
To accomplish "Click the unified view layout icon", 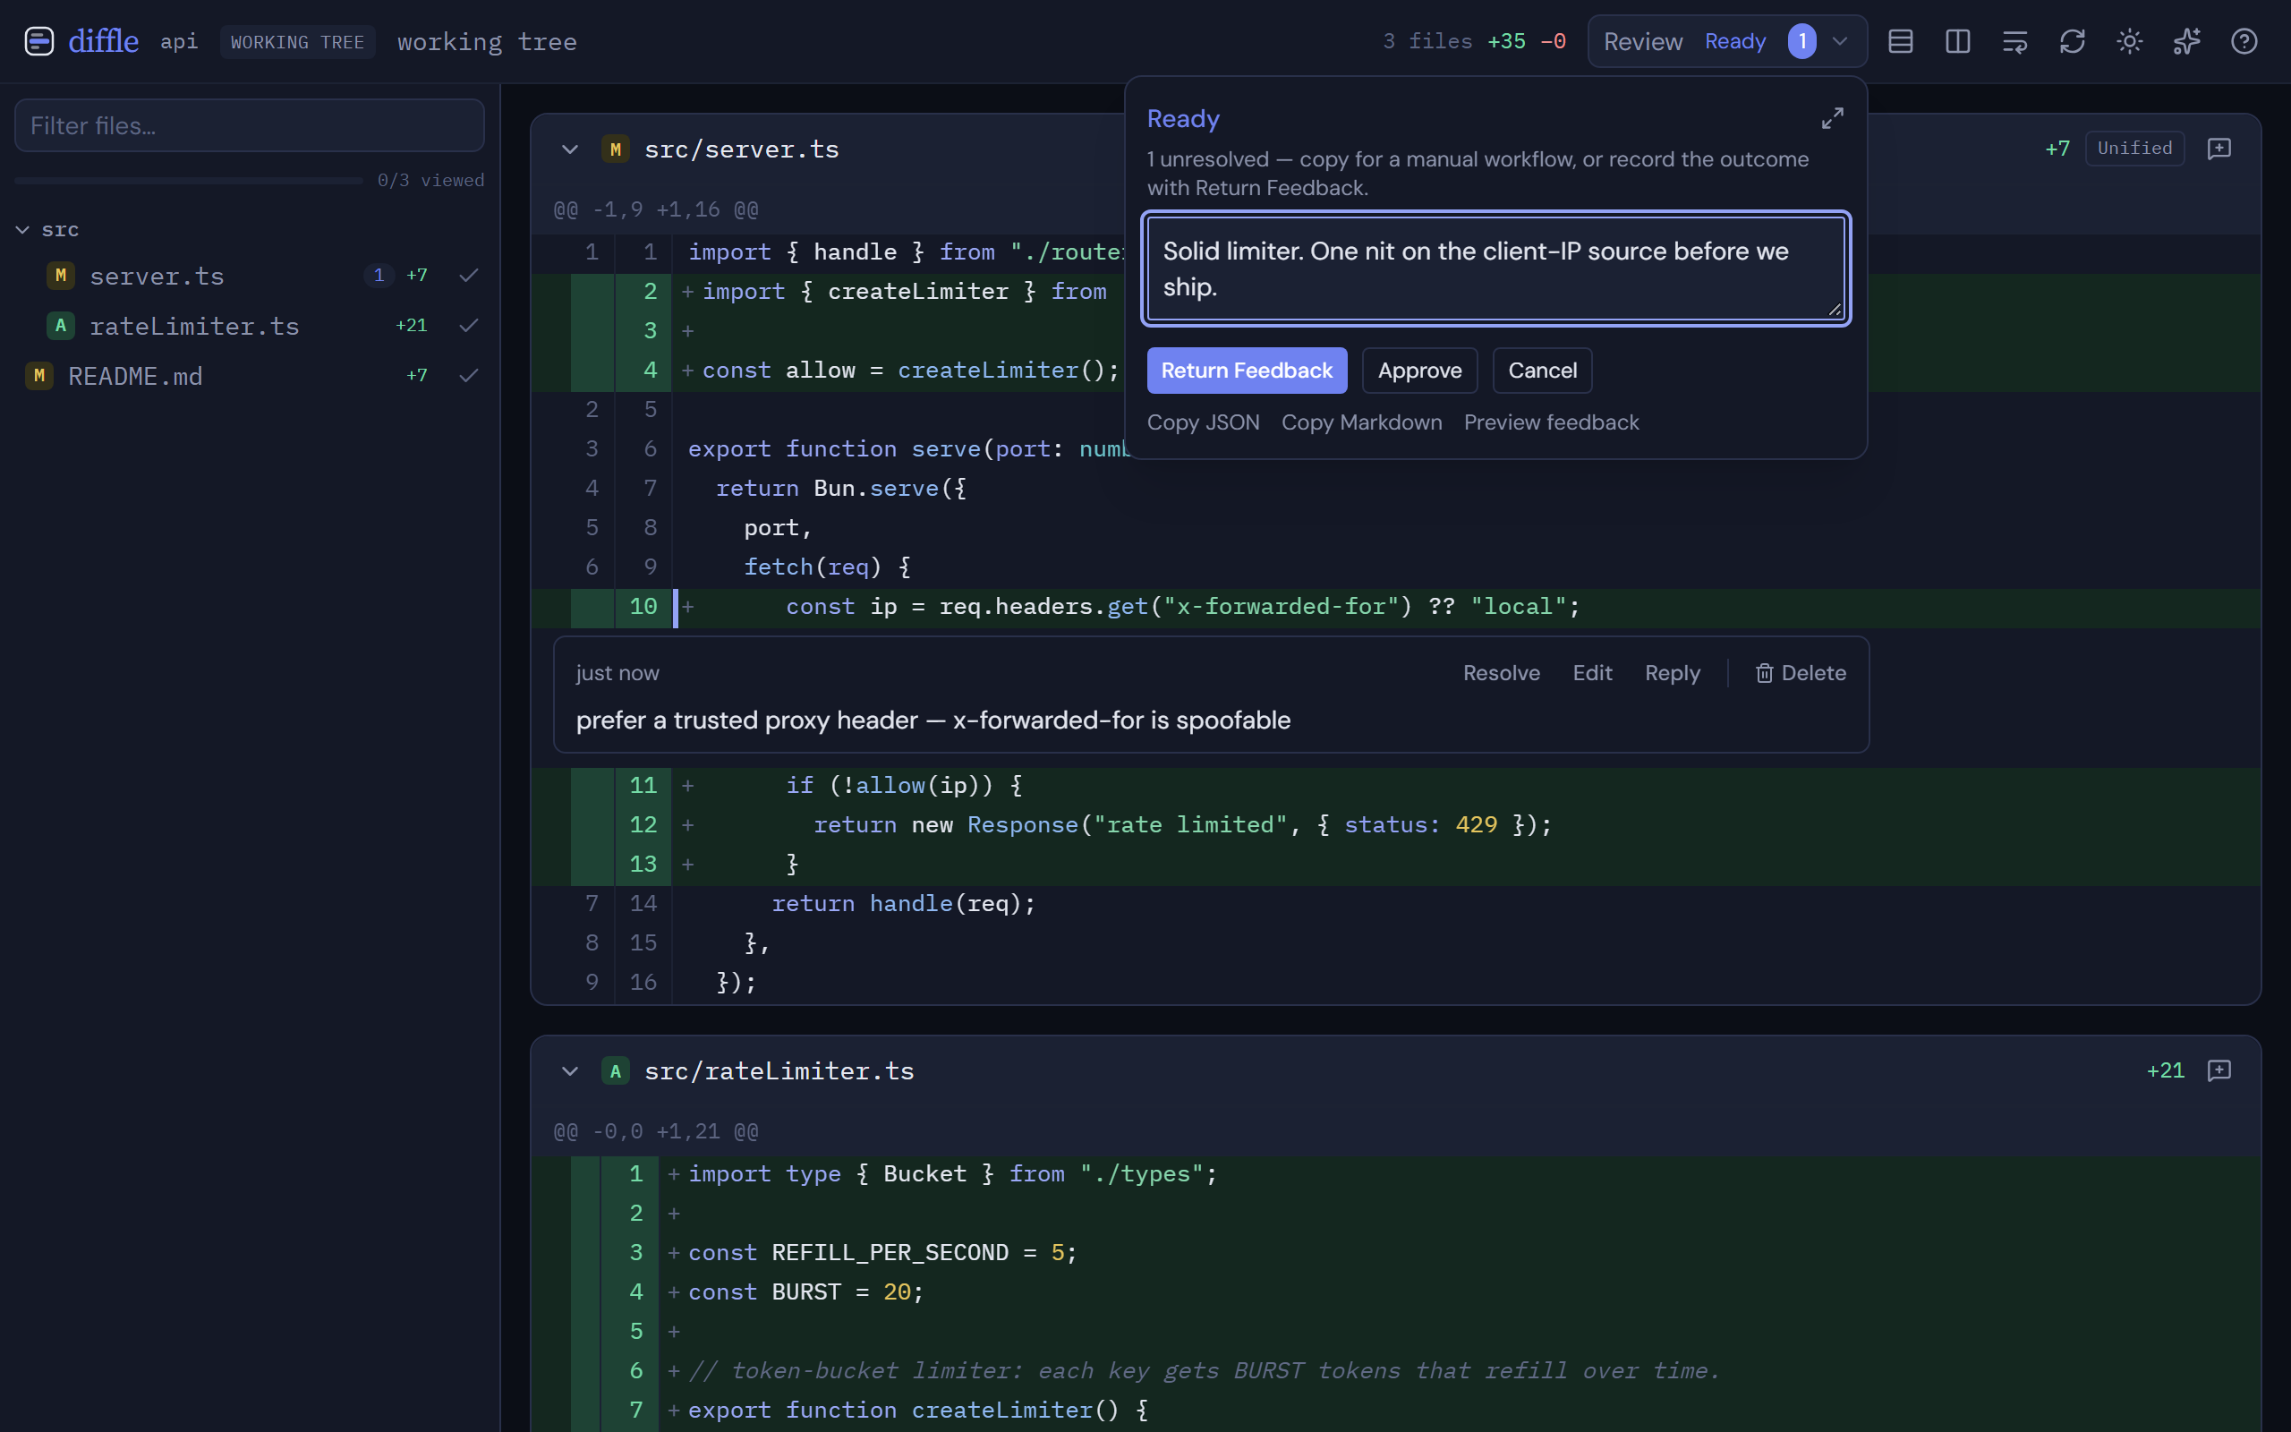I will 1900,42.
